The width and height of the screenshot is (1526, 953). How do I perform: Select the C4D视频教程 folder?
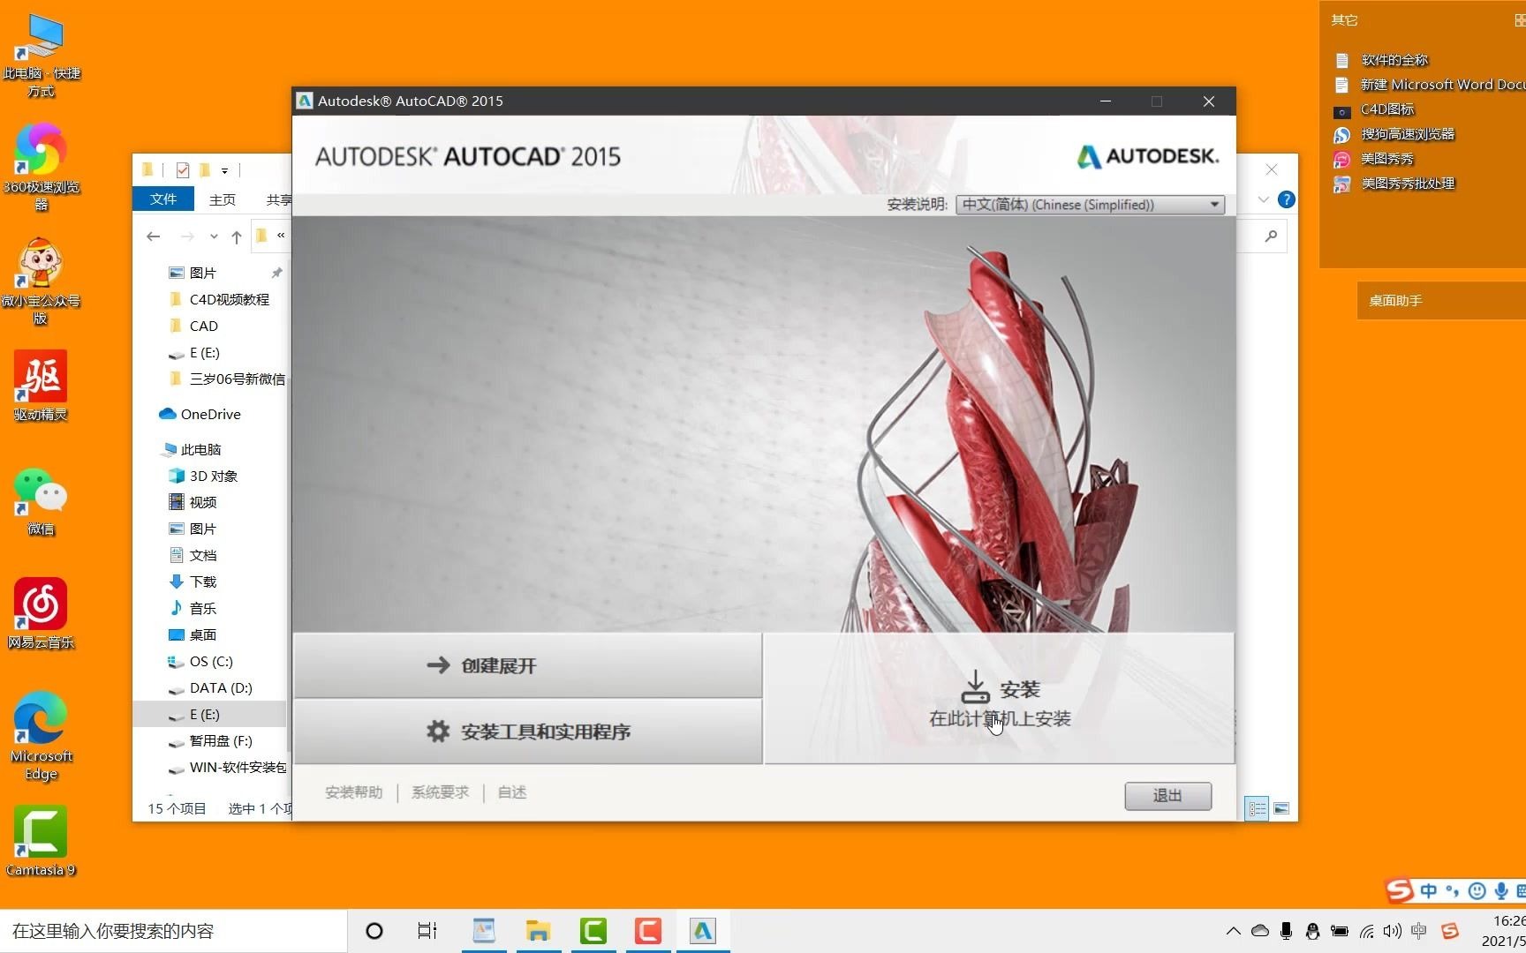click(x=229, y=300)
